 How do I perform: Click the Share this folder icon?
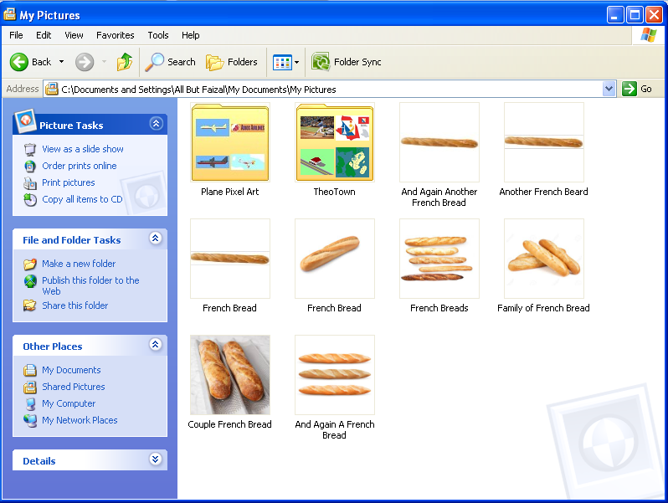click(x=30, y=305)
